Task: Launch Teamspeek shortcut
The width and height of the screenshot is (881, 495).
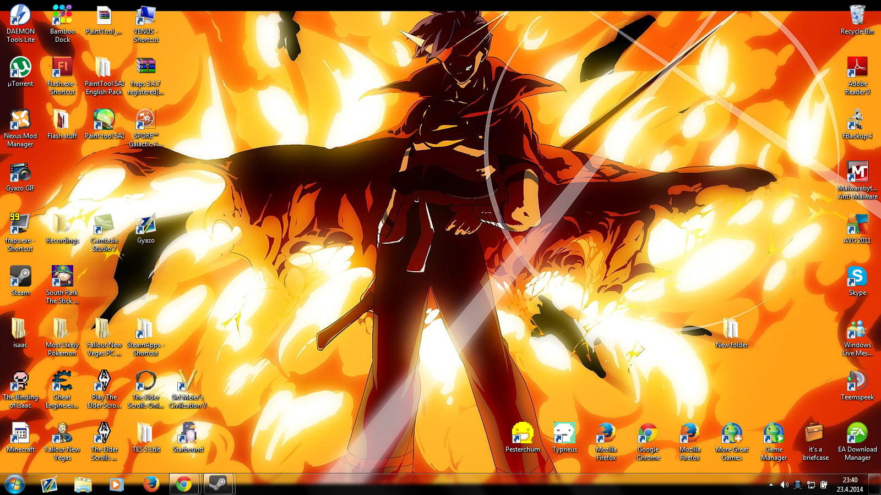Action: point(857,386)
